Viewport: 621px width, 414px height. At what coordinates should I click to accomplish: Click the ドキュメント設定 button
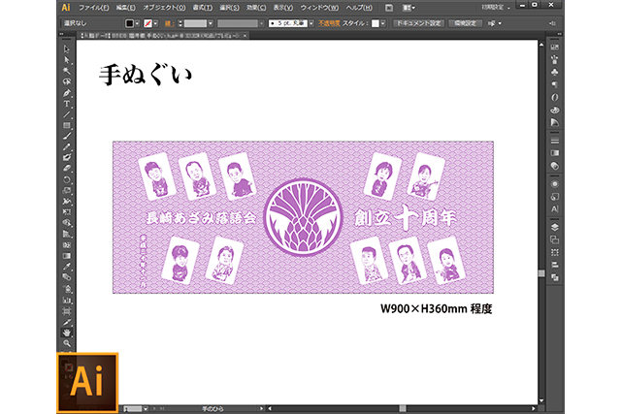click(417, 20)
